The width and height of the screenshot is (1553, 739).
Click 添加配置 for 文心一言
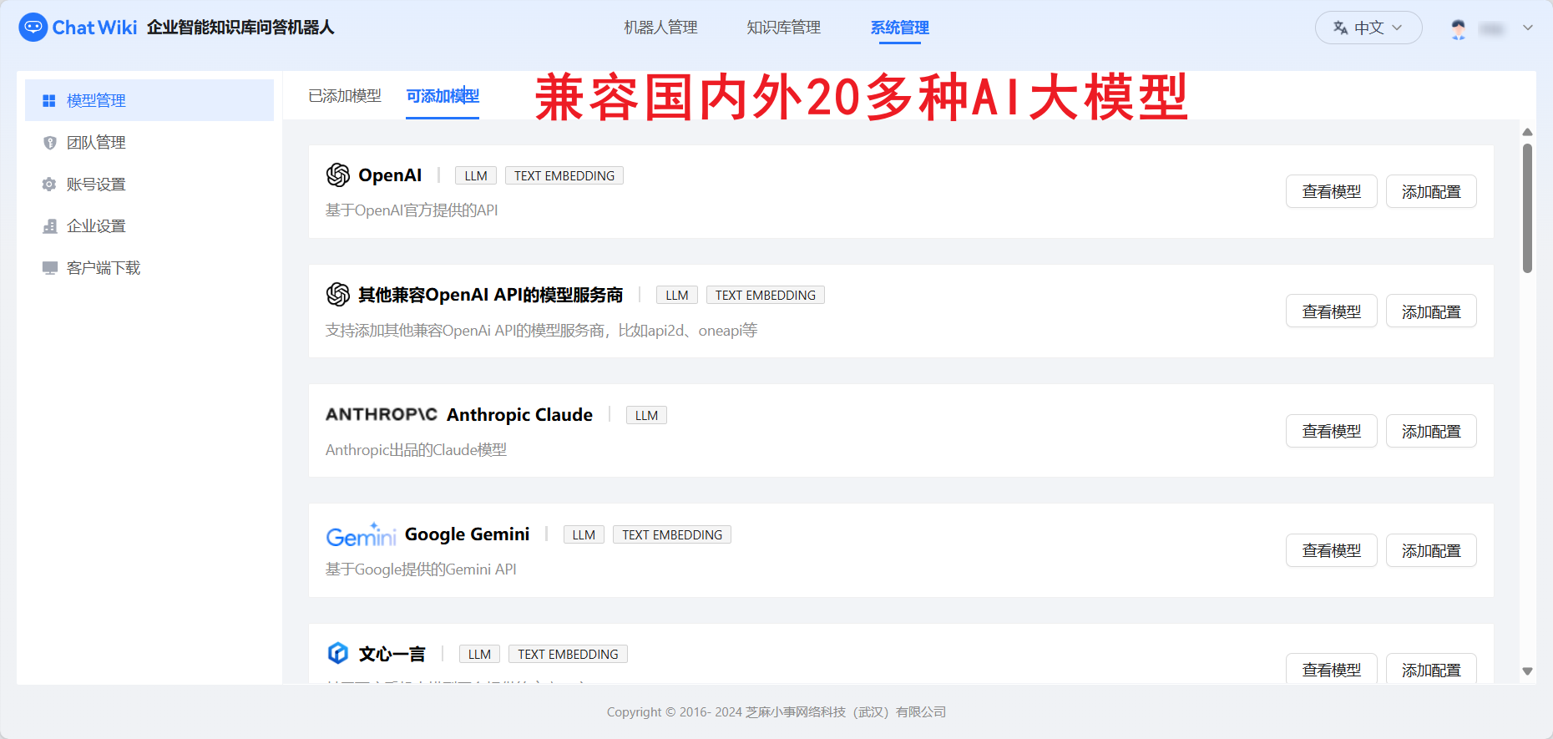pyautogui.click(x=1431, y=669)
